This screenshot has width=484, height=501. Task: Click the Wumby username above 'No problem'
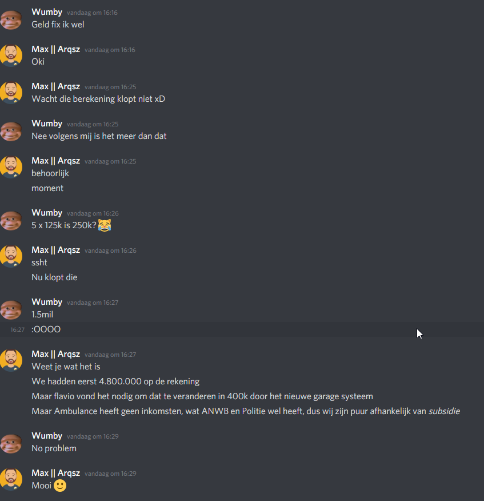coord(47,436)
